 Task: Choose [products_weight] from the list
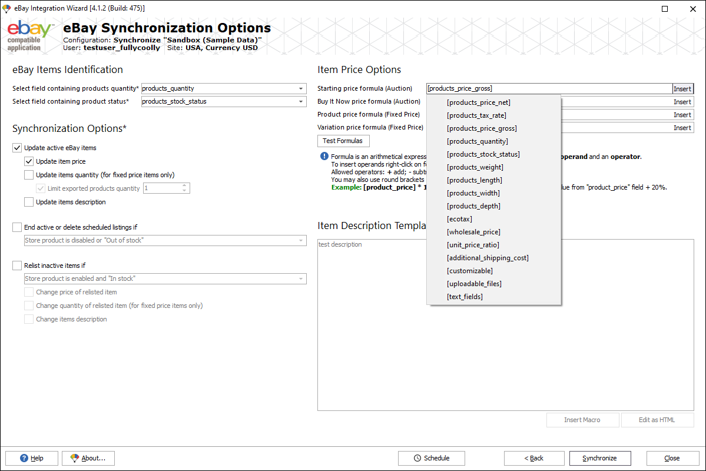tap(493, 167)
